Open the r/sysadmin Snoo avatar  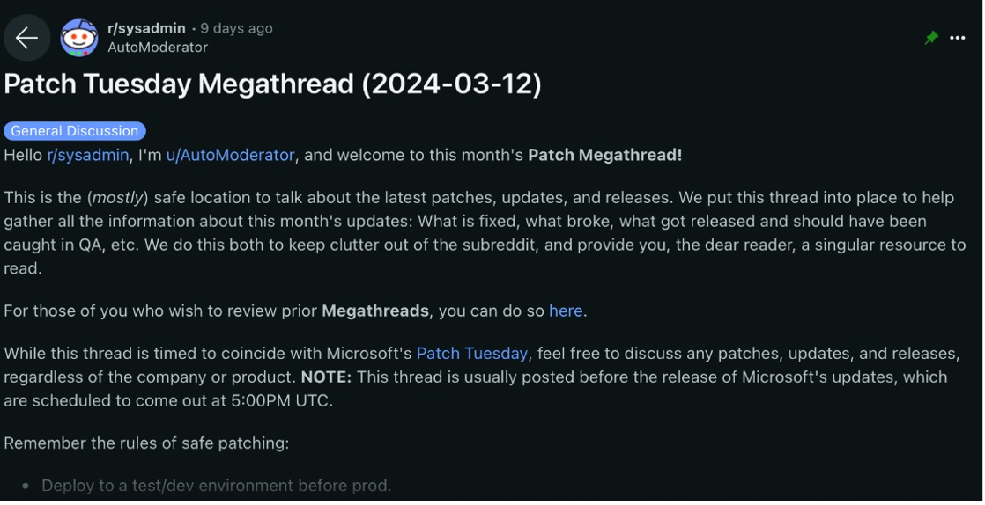(79, 38)
